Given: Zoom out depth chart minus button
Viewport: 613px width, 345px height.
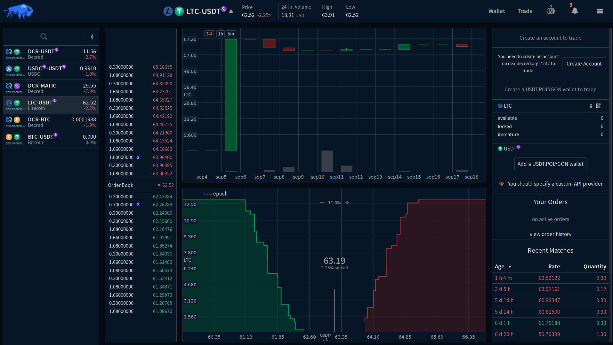Looking at the screenshot, I should (322, 203).
